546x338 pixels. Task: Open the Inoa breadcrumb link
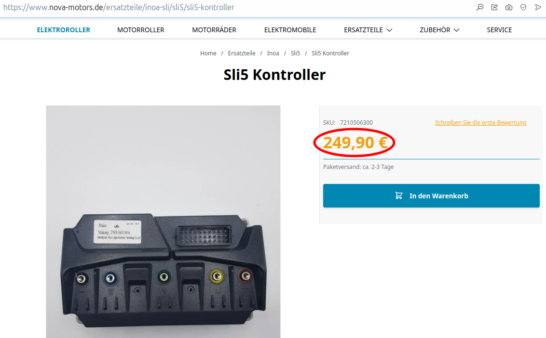click(x=273, y=53)
